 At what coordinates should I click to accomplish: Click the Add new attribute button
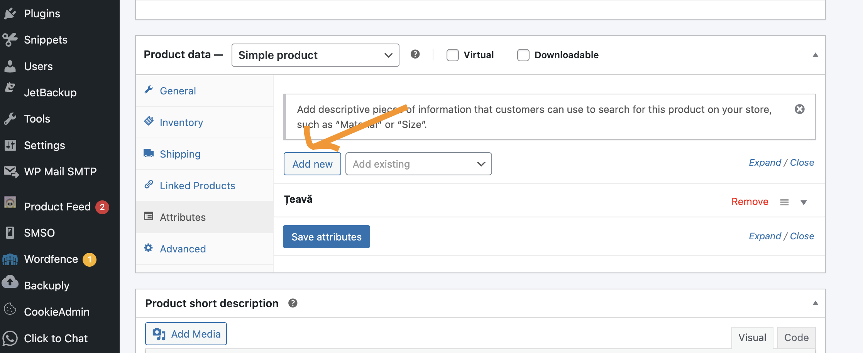click(x=312, y=164)
